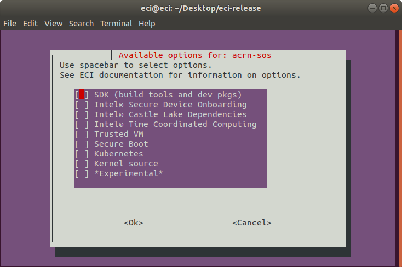The image size is (402, 267).
Task: Select the 'Secure Boot' label
Action: [121, 144]
